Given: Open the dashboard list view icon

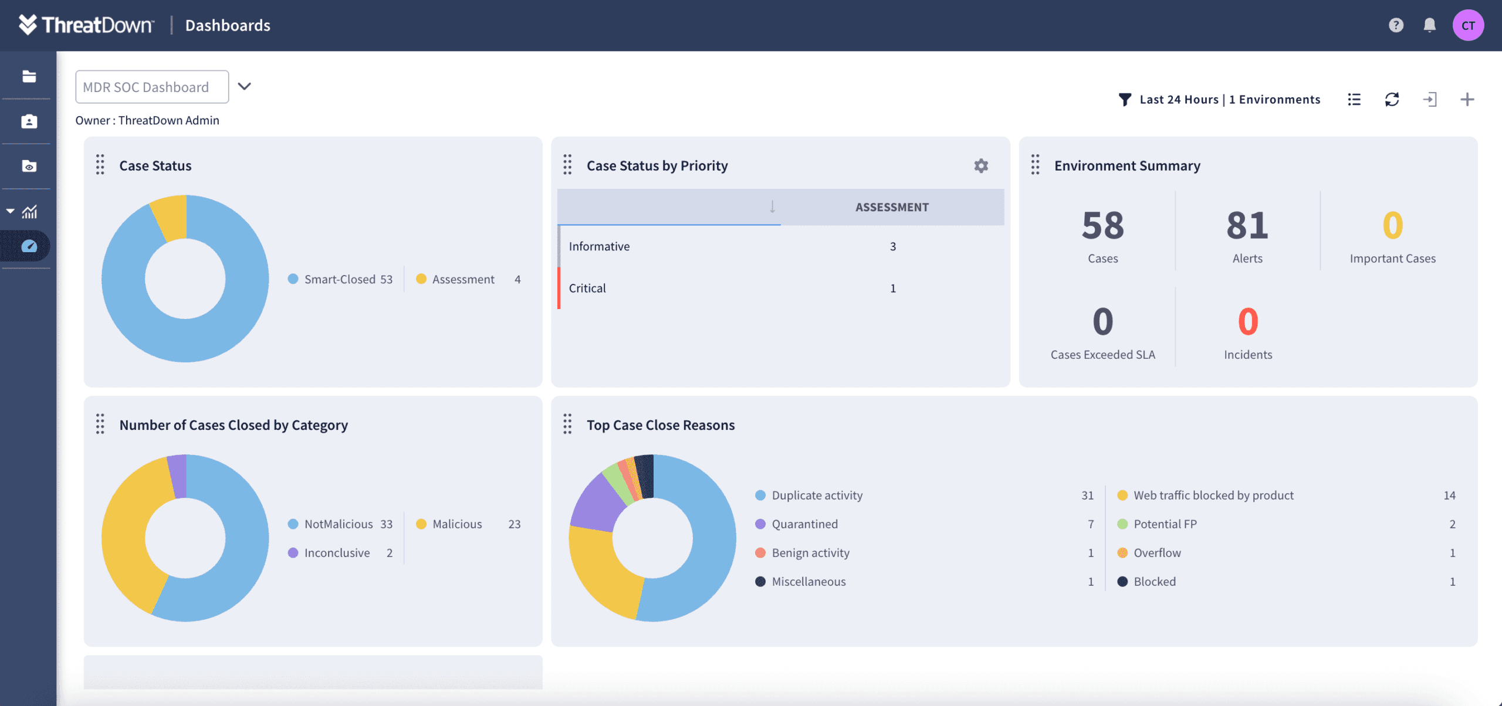Looking at the screenshot, I should coord(1354,99).
